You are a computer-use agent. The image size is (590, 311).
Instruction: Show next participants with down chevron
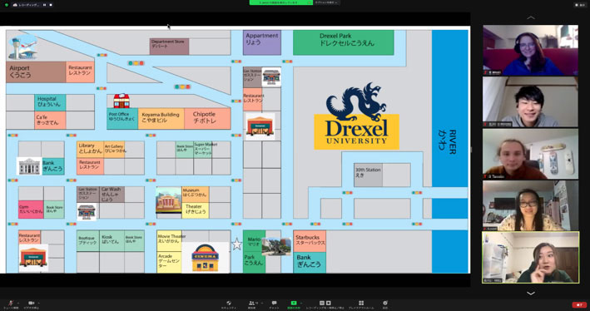531,294
